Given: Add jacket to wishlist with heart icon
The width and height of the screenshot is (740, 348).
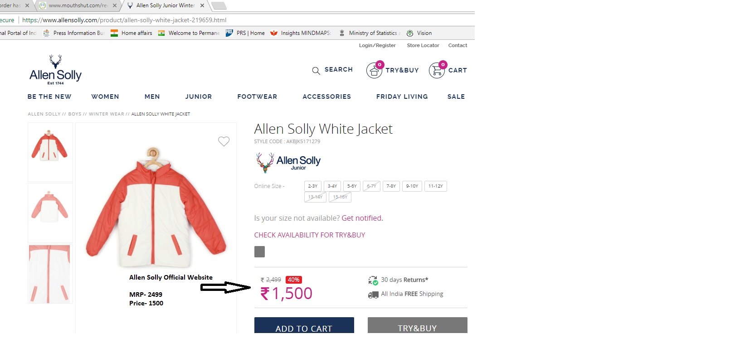Looking at the screenshot, I should [x=224, y=141].
